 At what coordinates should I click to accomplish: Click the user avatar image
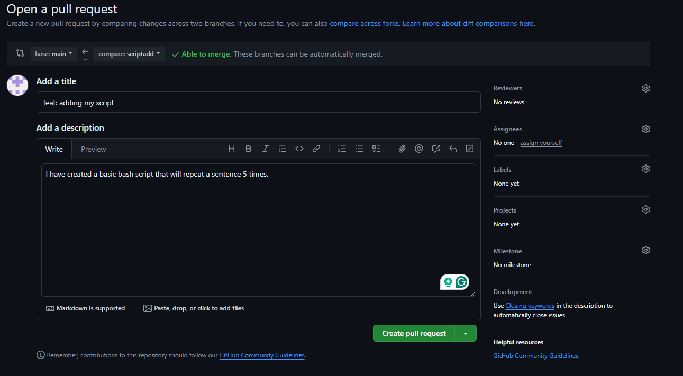pyautogui.click(x=17, y=85)
